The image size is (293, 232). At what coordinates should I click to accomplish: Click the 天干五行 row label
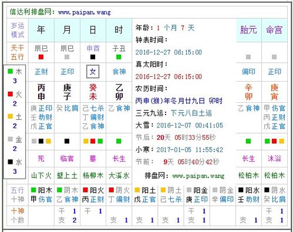(x=18, y=52)
